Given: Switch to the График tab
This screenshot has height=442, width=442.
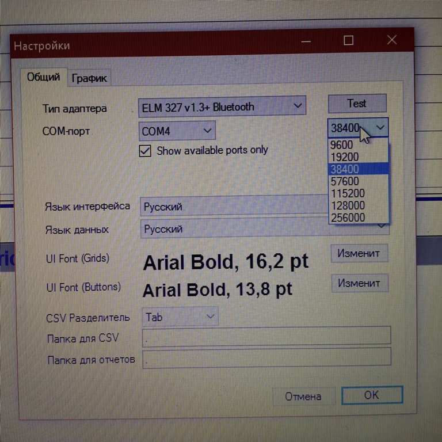Looking at the screenshot, I should (x=89, y=78).
